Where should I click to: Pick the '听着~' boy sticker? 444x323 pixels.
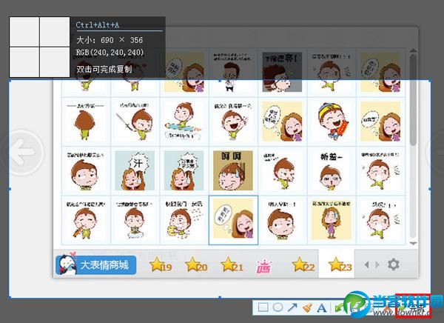(x=332, y=170)
